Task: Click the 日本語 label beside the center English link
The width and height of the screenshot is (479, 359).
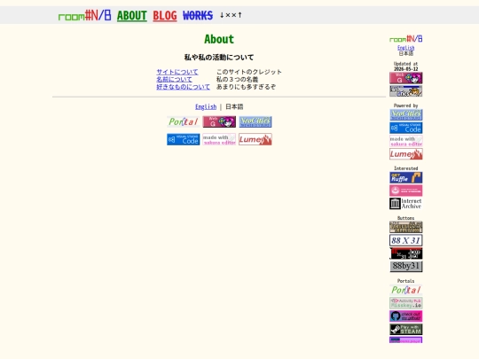Action: [x=234, y=107]
